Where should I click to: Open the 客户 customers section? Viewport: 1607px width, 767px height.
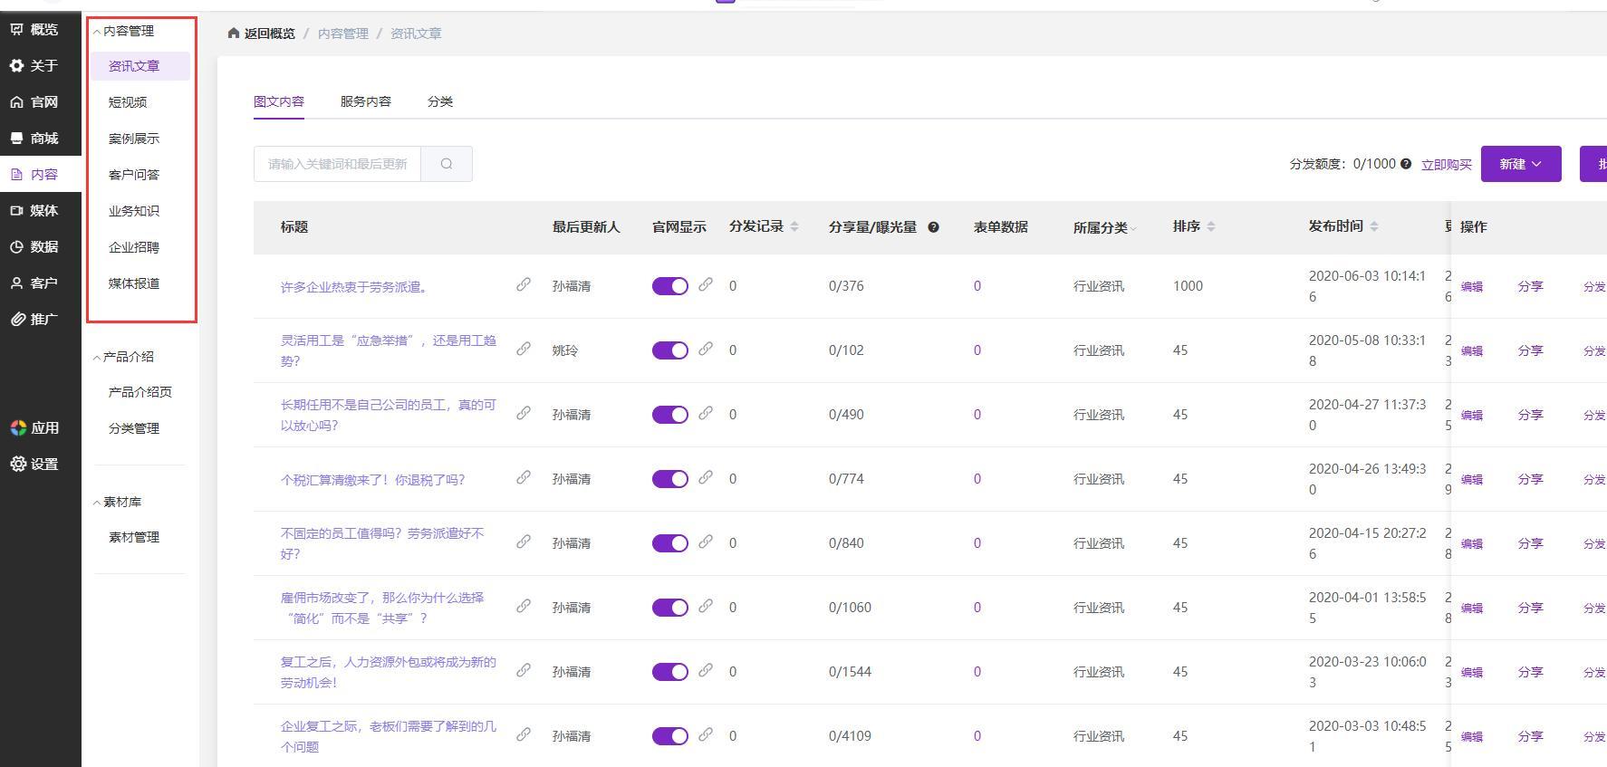[34, 283]
